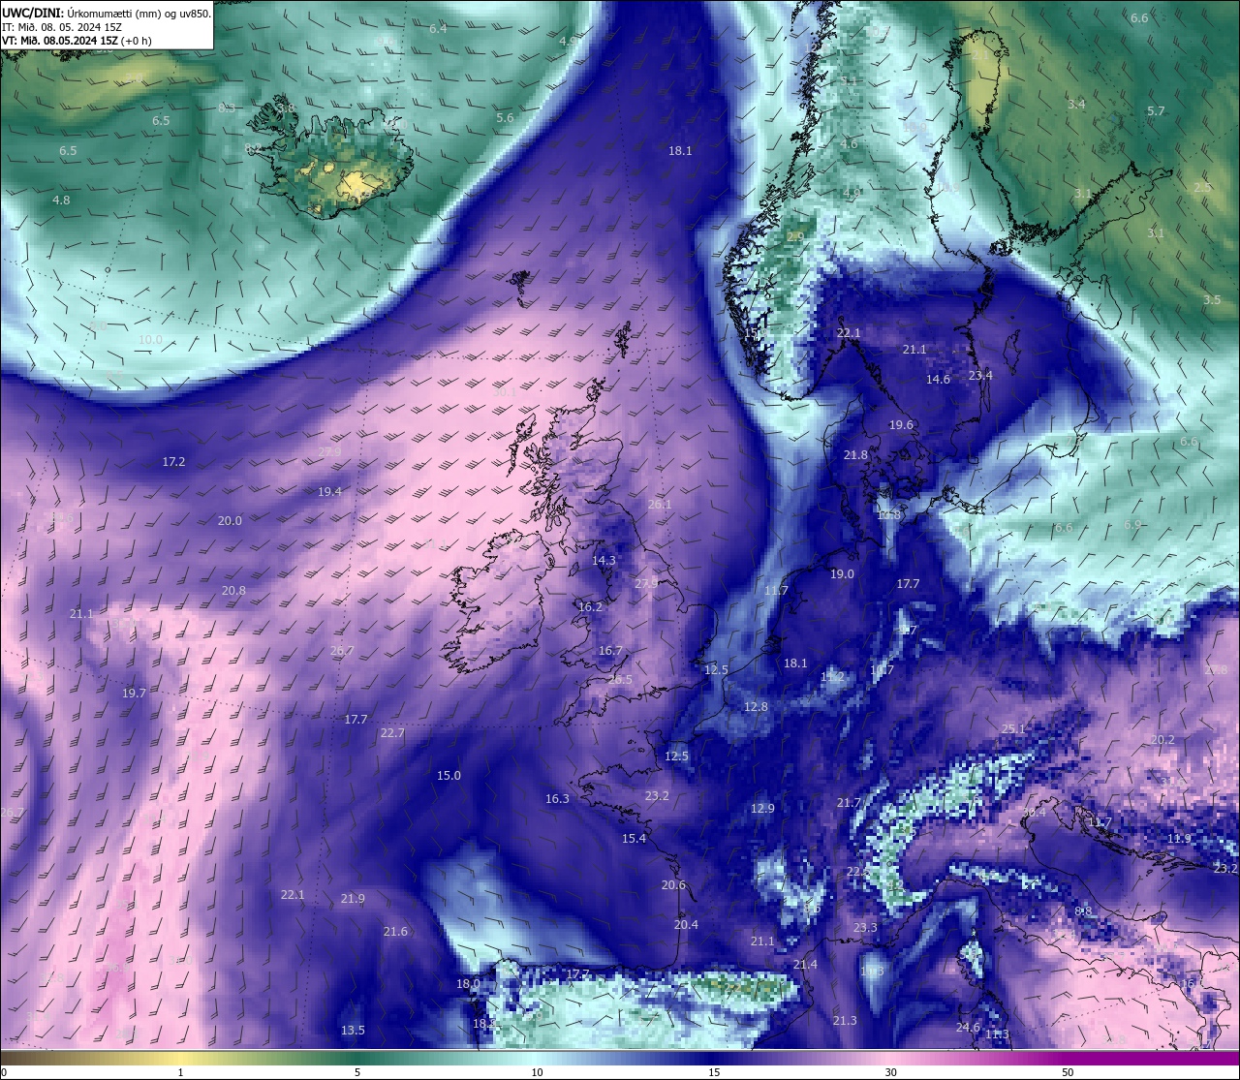Click the 16.3 value near Brittany
The height and width of the screenshot is (1080, 1240).
click(557, 799)
